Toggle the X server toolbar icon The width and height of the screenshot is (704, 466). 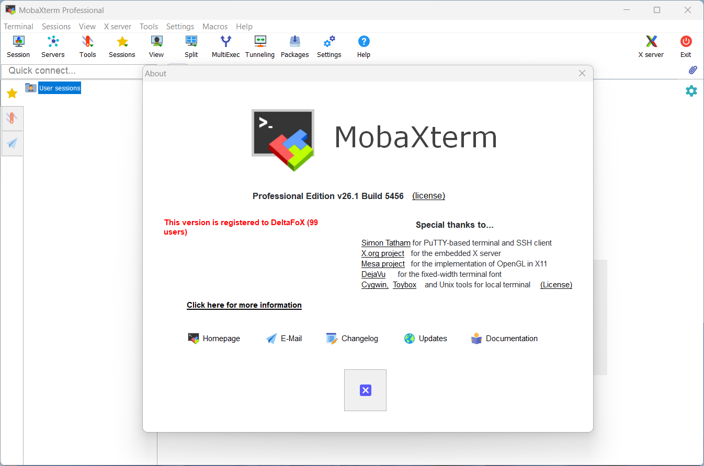[651, 46]
